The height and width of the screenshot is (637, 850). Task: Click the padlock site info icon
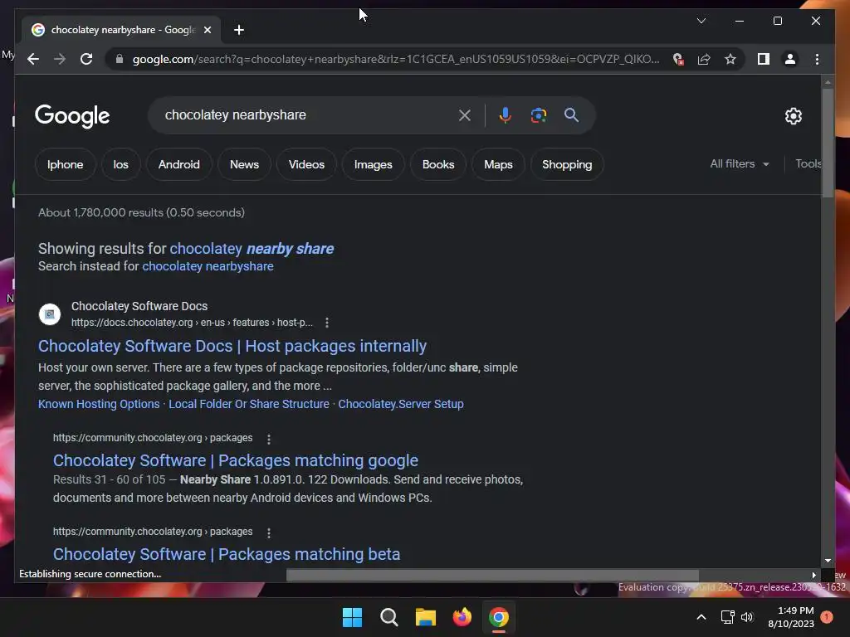point(120,59)
